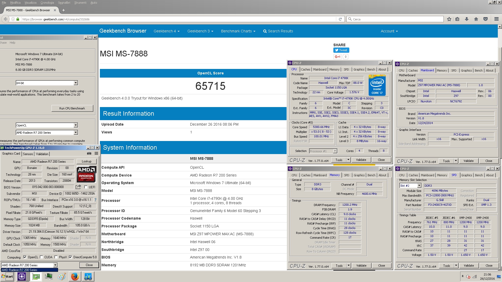Click the Firefox address bar URL
This screenshot has width=502, height=282.
[56, 19]
